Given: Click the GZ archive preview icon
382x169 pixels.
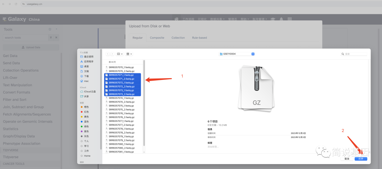Looking at the screenshot, I should (x=256, y=88).
